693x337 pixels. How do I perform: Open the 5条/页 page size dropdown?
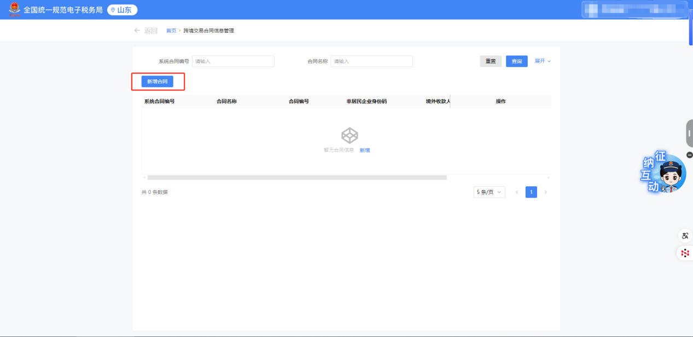tap(490, 192)
